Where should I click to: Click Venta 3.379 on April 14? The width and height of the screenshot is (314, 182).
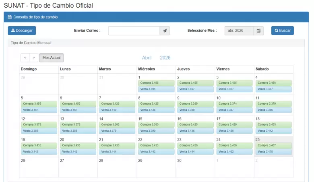pyautogui.click(x=117, y=131)
